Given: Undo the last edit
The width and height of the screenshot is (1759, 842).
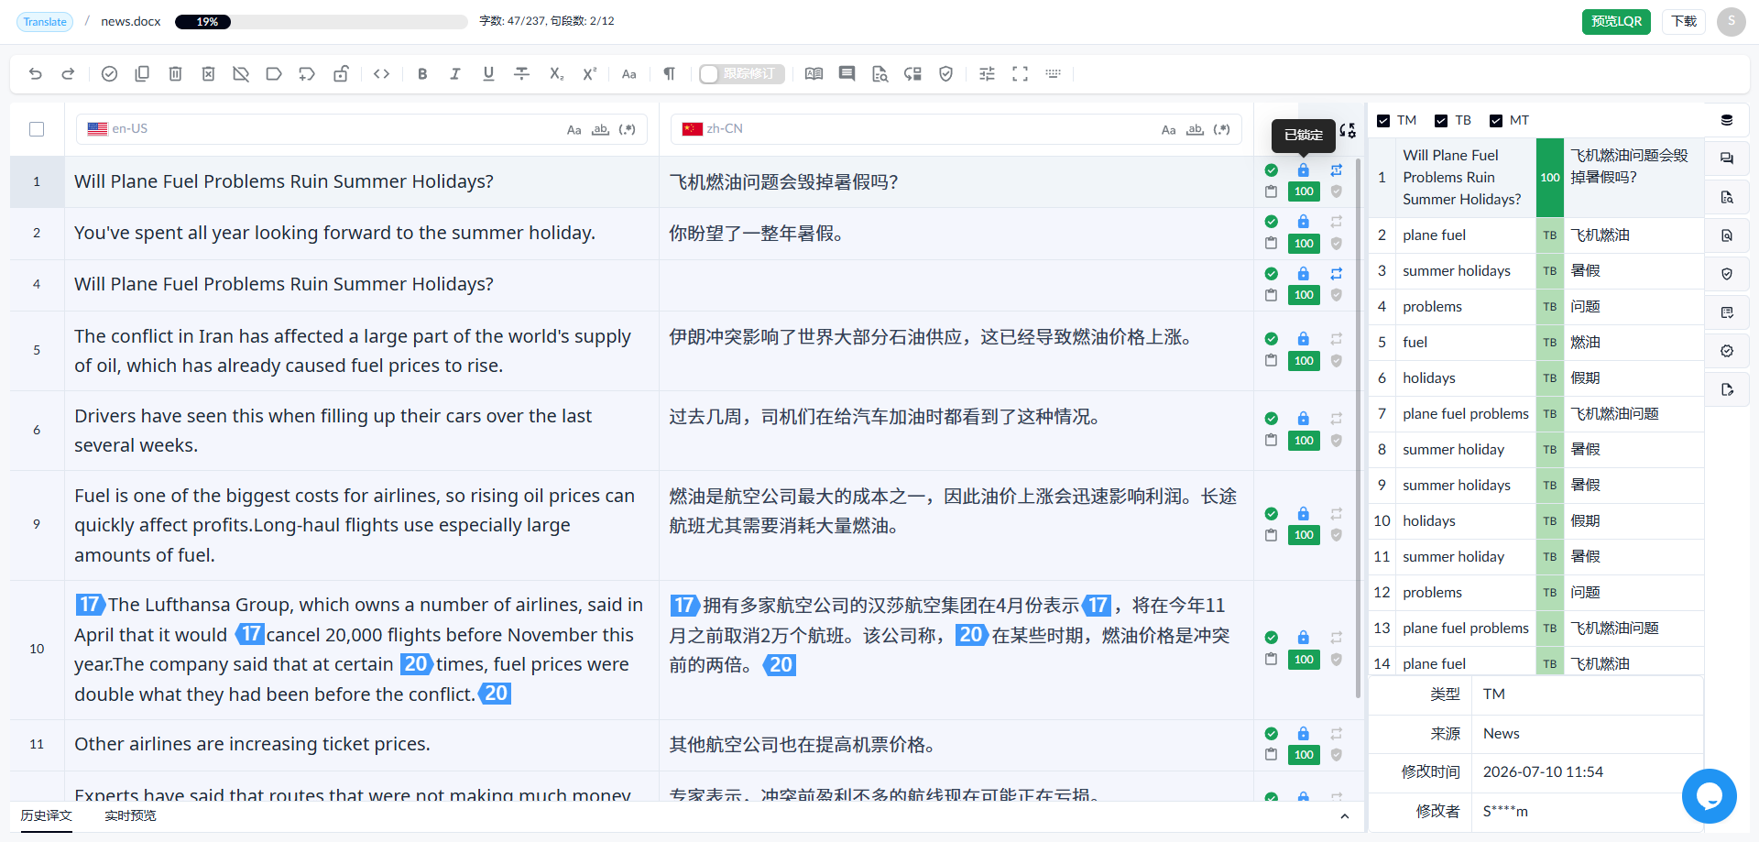Looking at the screenshot, I should point(36,74).
